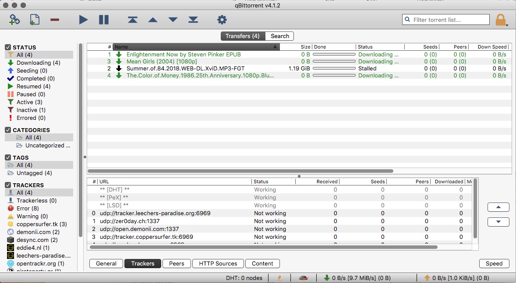Resume torrents with the play icon
This screenshot has width=516, height=283.
click(x=83, y=20)
